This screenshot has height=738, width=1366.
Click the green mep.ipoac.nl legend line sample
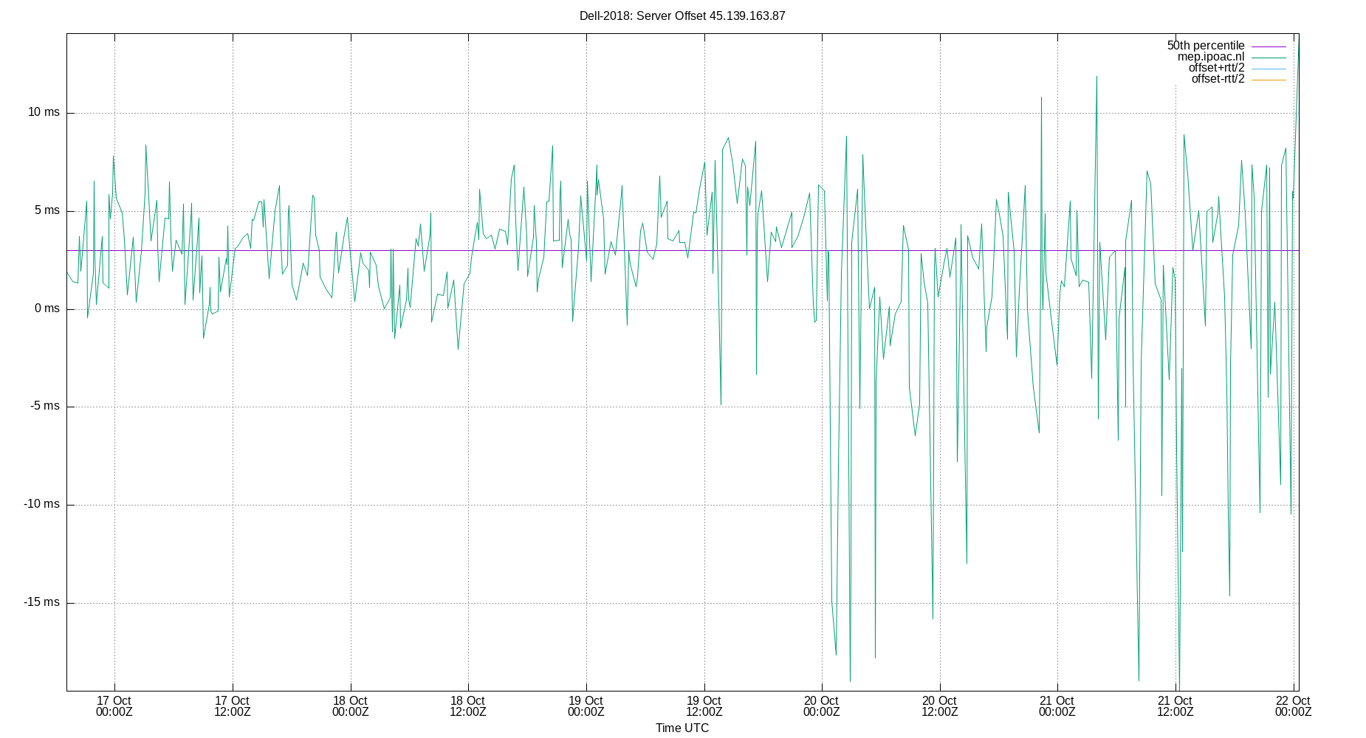pos(1269,58)
